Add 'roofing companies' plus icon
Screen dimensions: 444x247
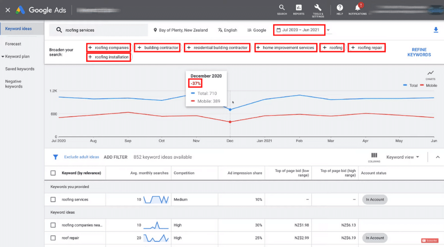(x=90, y=48)
